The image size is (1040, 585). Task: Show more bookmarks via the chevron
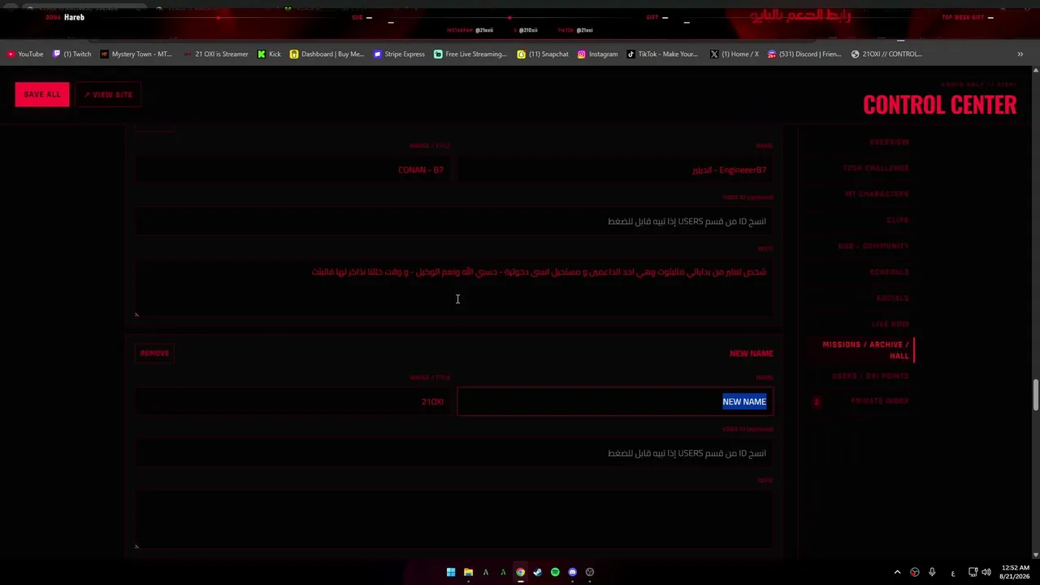click(1020, 54)
